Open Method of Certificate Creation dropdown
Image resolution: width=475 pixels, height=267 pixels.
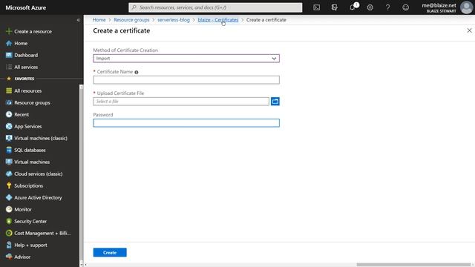click(x=186, y=59)
